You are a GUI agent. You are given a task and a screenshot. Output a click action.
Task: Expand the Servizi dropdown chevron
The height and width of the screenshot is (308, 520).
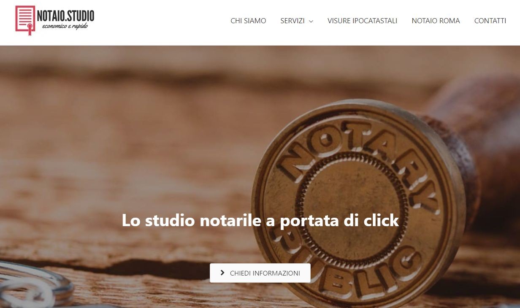[311, 21]
